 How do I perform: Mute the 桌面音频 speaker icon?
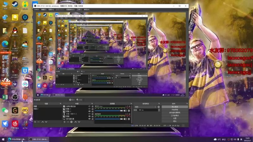pos(125,119)
